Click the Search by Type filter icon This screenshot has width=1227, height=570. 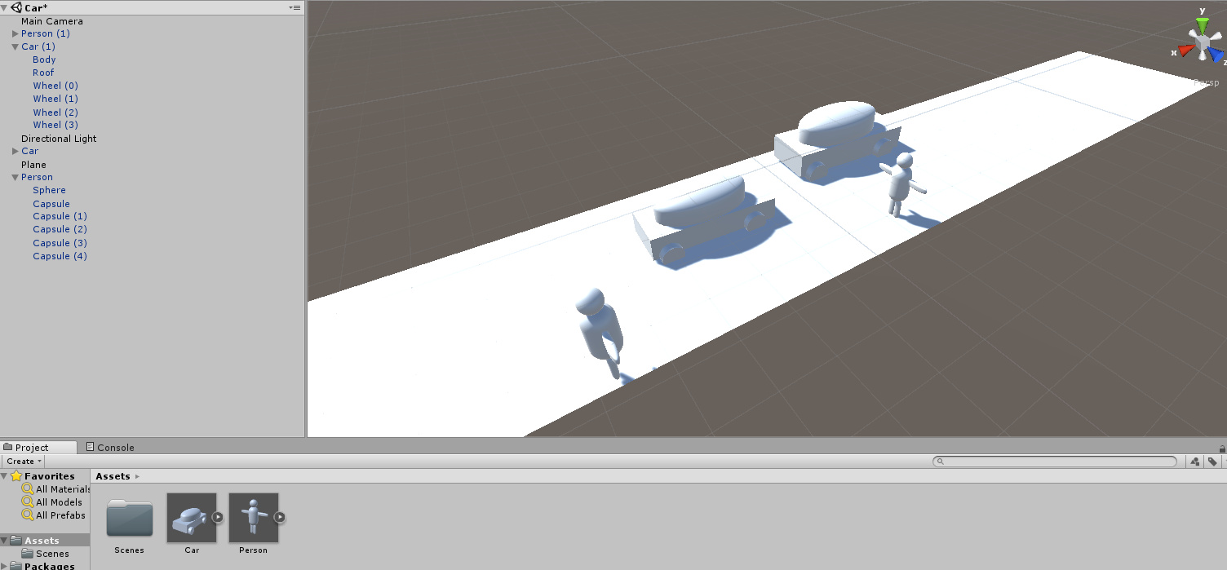(1195, 462)
